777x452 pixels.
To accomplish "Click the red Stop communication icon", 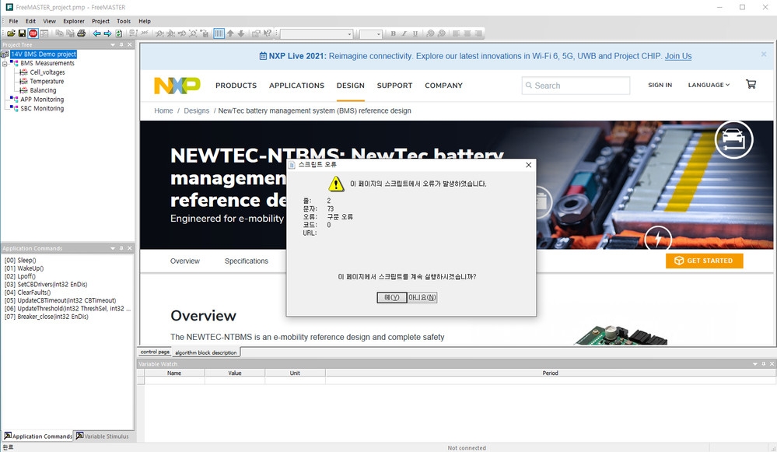I will 33,33.
